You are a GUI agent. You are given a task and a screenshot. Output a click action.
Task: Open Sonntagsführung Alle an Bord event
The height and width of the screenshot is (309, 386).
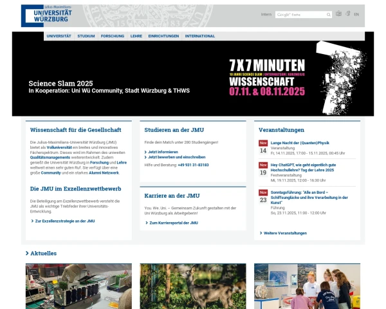tap(309, 198)
